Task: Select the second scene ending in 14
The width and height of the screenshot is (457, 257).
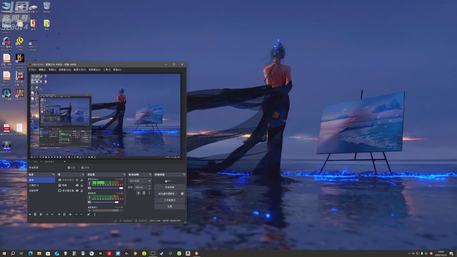Action: [x=41, y=185]
